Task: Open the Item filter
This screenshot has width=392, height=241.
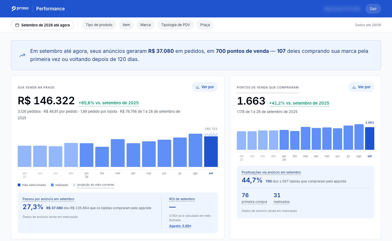Action: (x=126, y=25)
